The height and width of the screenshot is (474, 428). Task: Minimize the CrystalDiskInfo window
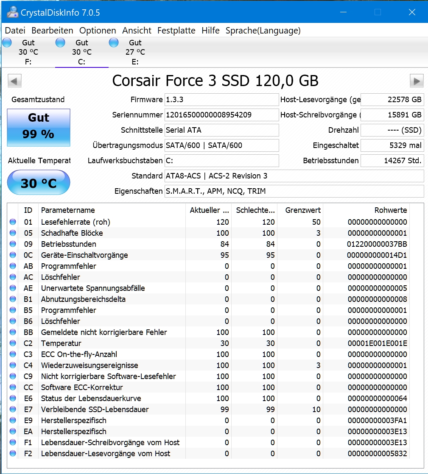click(343, 12)
